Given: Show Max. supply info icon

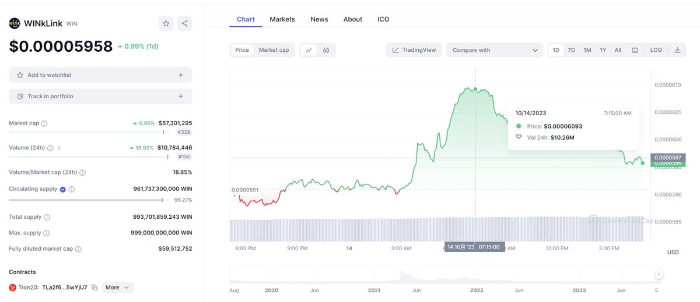Looking at the screenshot, I should 46,233.
